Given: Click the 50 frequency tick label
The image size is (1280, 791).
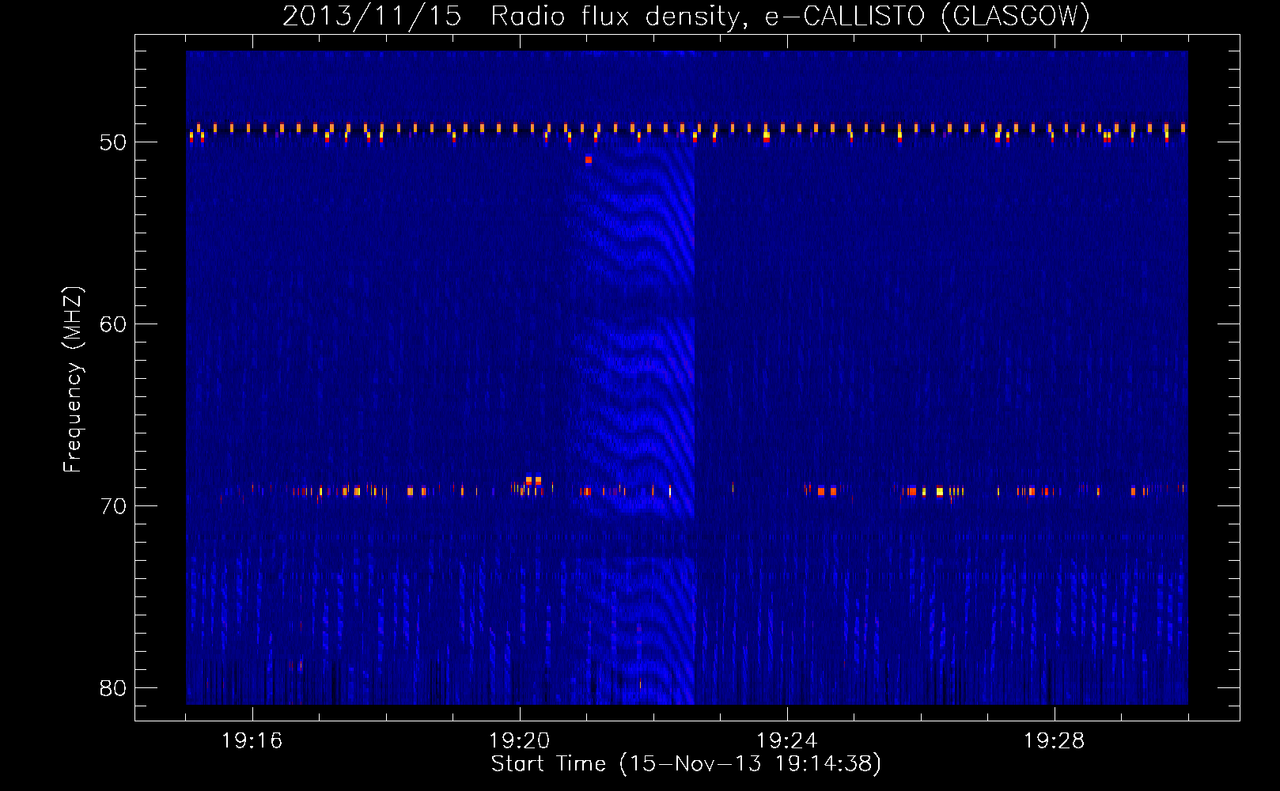Looking at the screenshot, I should 114,143.
